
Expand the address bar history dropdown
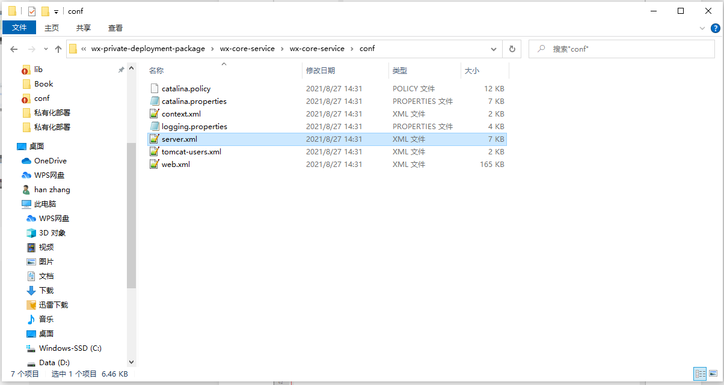pyautogui.click(x=494, y=49)
